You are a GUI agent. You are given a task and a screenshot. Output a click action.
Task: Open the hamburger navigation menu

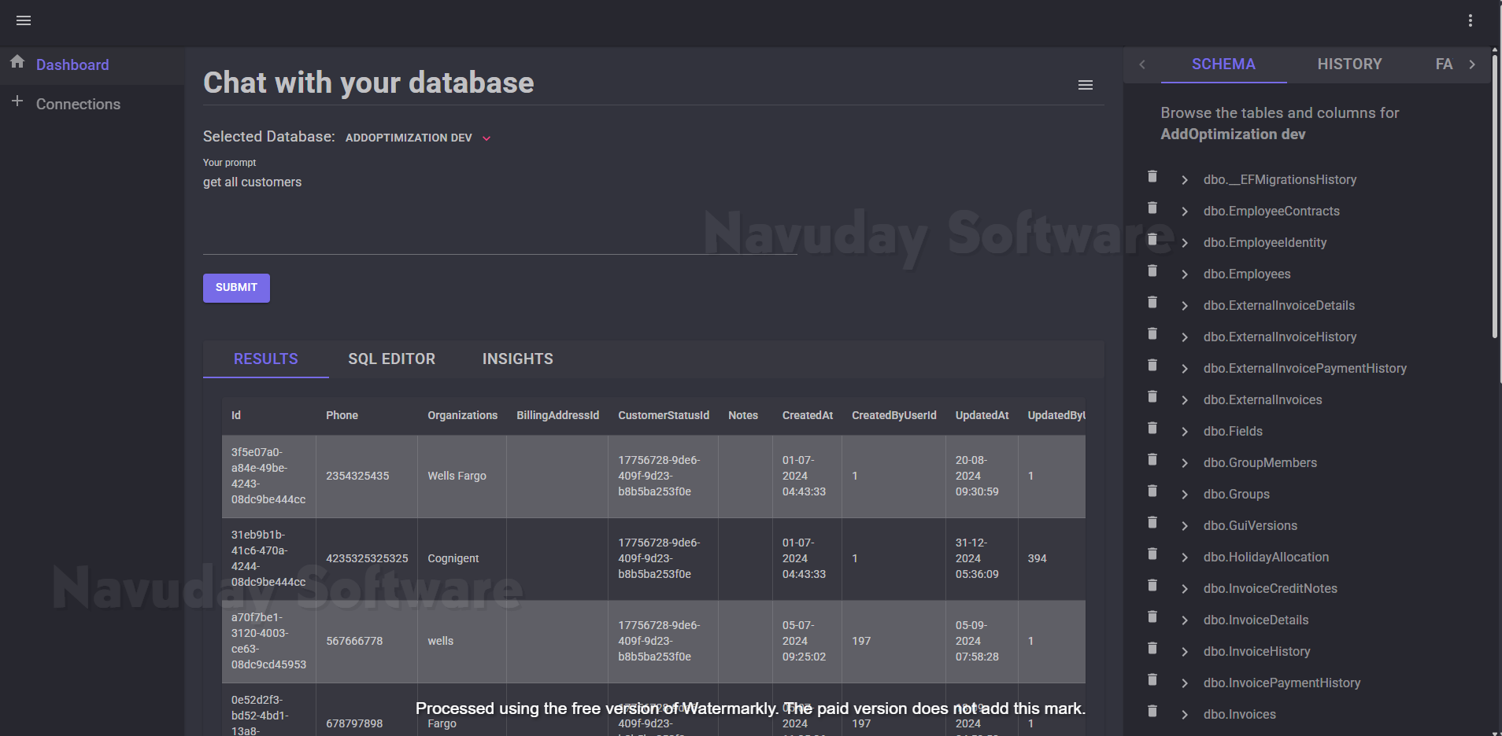coord(24,20)
